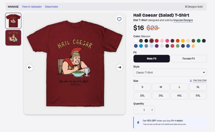Select Male Fit option

[x=152, y=59]
